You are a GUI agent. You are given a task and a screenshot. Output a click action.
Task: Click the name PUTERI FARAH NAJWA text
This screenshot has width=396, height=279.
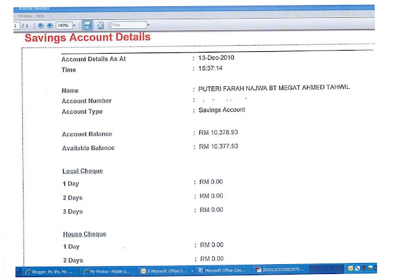(274, 88)
